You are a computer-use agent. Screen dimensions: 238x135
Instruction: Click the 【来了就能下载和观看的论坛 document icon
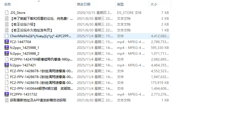point(7,18)
